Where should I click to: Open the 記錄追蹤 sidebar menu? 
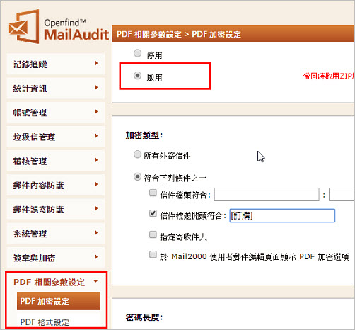56,64
